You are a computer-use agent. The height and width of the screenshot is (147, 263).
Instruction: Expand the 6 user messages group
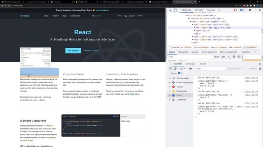tap(170, 82)
